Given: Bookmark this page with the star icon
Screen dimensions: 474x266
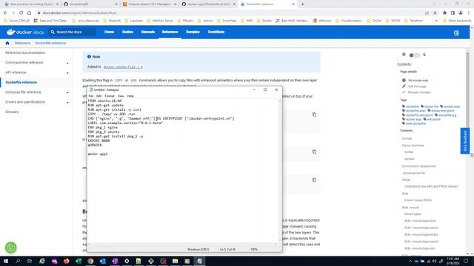Looking at the screenshot, I should point(435,13).
